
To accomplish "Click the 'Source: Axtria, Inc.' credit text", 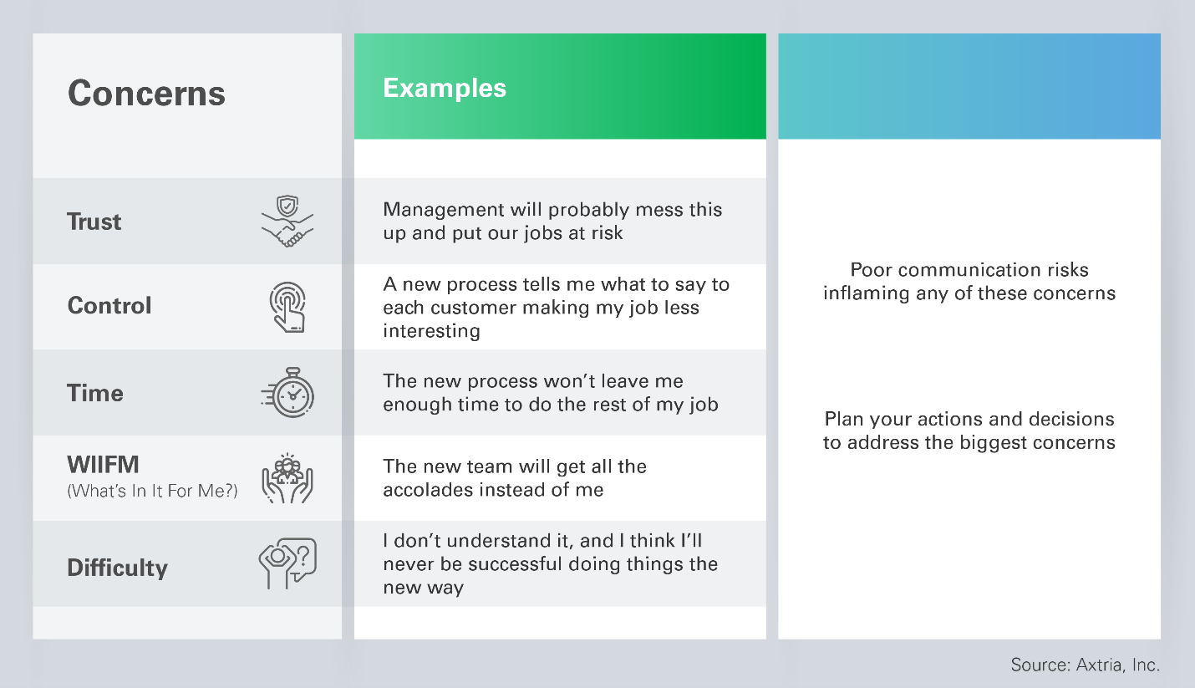I will pos(1085,665).
